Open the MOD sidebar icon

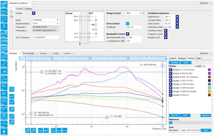[4, 124]
